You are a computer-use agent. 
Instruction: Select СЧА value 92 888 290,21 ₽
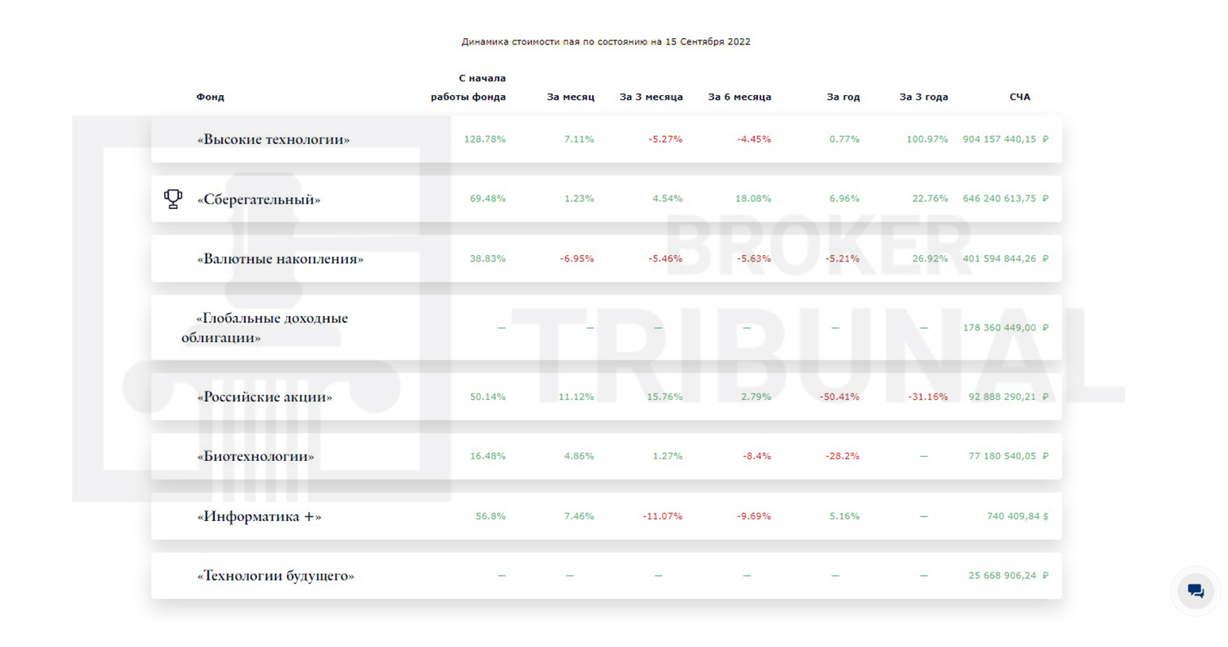pos(1008,397)
